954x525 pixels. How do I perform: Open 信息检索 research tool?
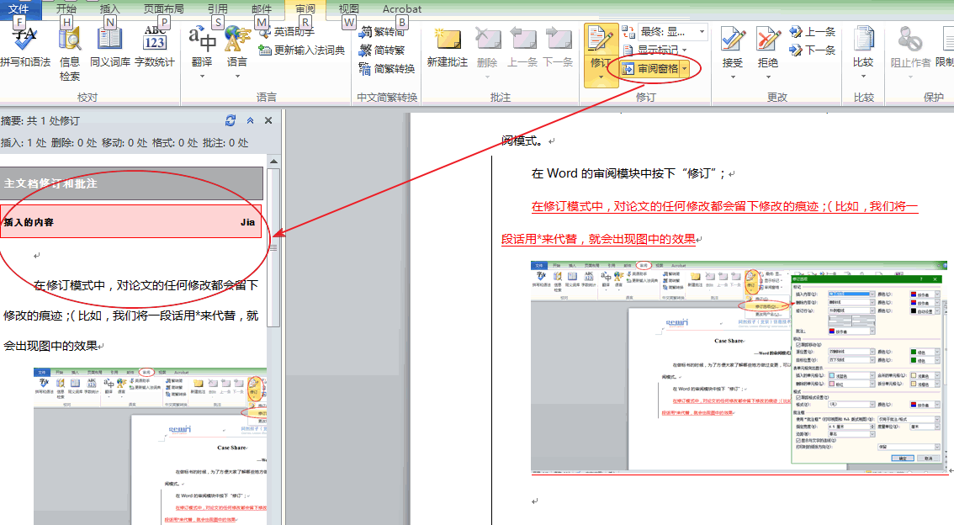pos(70,49)
